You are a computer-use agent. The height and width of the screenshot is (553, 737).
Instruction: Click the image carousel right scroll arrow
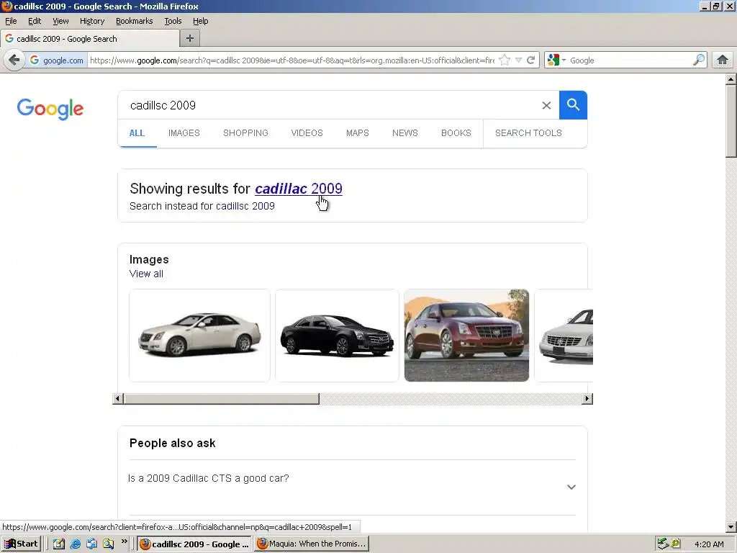tap(587, 399)
